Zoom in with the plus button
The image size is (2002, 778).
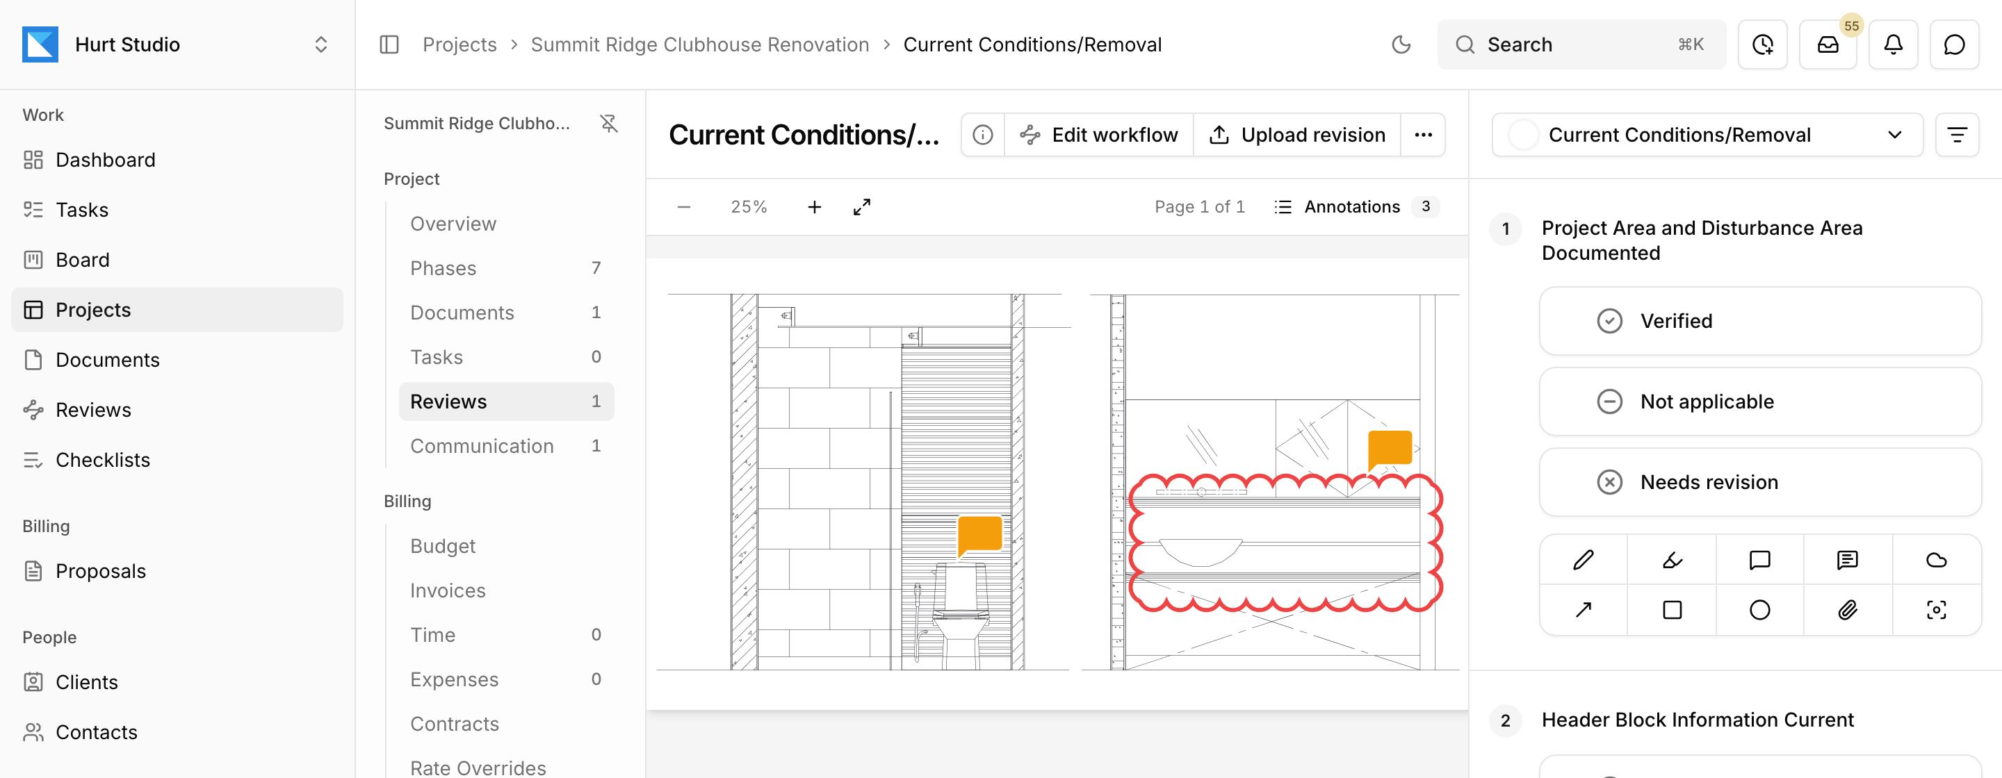point(814,206)
